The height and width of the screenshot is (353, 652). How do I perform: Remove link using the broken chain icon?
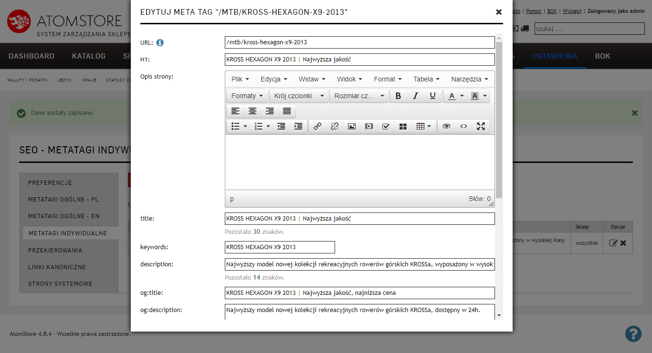[335, 126]
